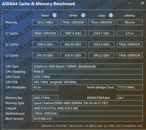Screen dimensions: 146x130
Task: Click BIOS Version value FA707RR.315
Action: [87, 119]
